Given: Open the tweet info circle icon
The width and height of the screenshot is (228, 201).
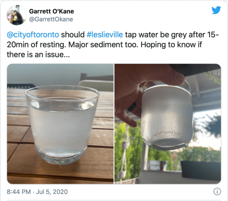Looking at the screenshot, I should [x=217, y=192].
